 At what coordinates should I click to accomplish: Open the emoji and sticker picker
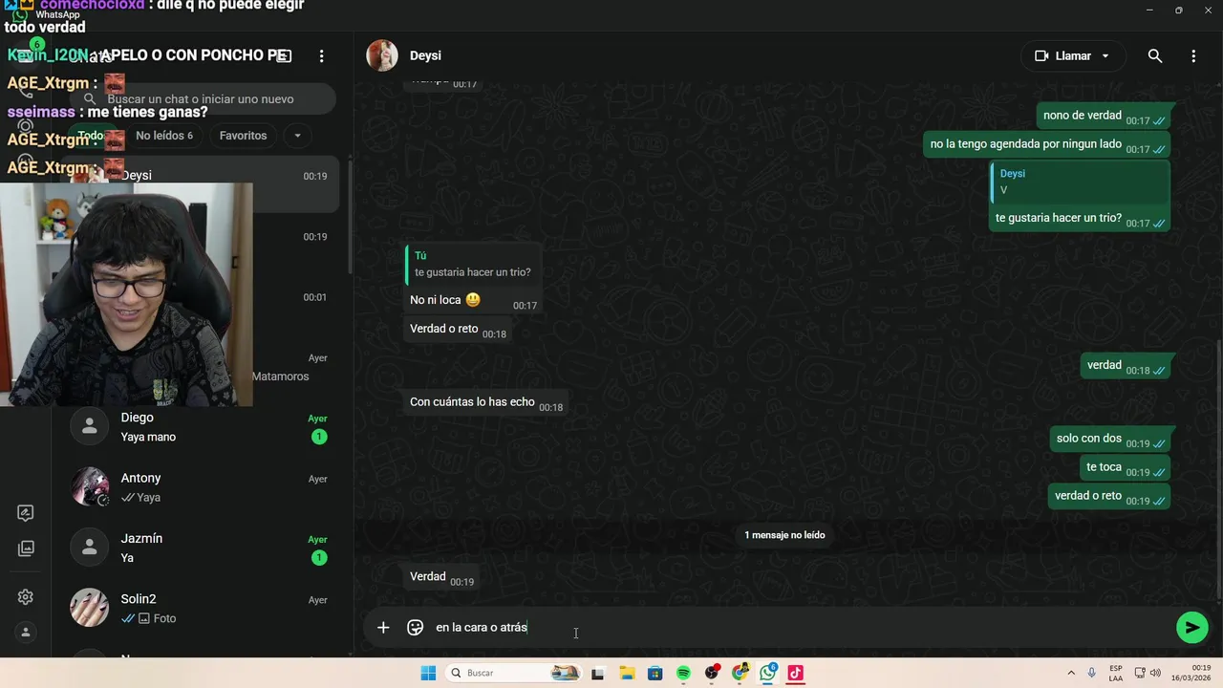(x=415, y=628)
